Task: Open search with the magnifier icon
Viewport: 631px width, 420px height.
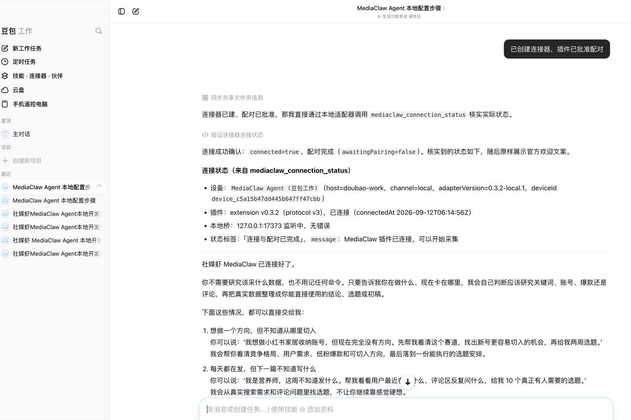Action: pos(99,31)
